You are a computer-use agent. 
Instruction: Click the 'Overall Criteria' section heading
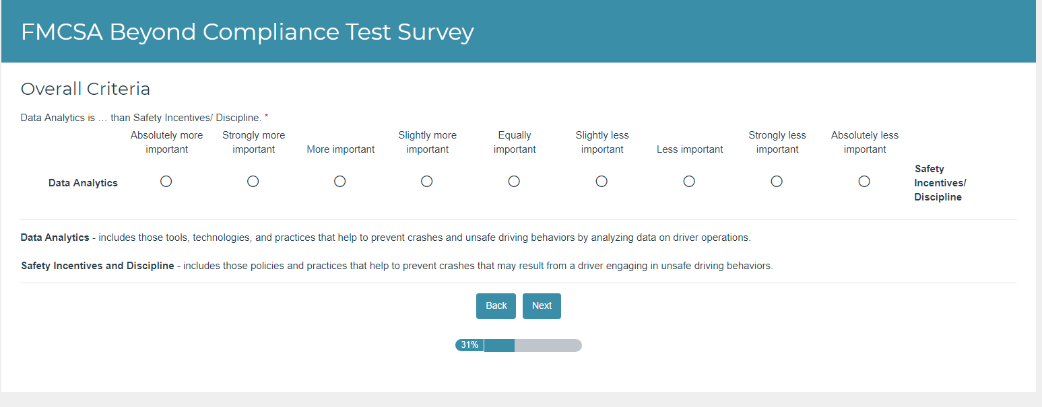(86, 89)
